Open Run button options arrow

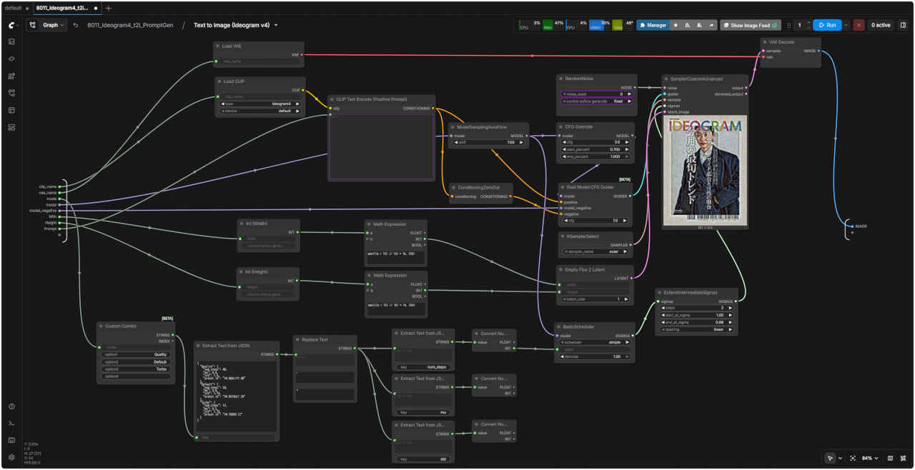tap(846, 25)
